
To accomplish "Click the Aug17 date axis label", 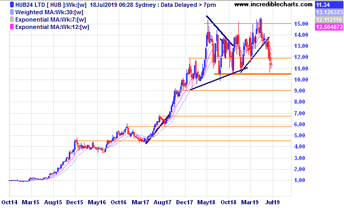I will [x=162, y=202].
